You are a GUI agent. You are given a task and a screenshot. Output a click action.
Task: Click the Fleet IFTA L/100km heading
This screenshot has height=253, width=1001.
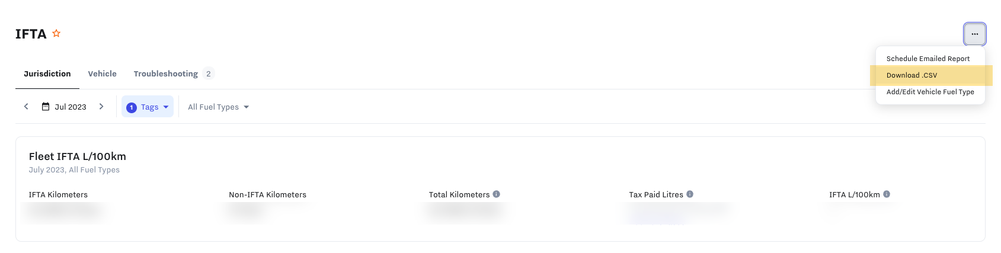coord(78,156)
